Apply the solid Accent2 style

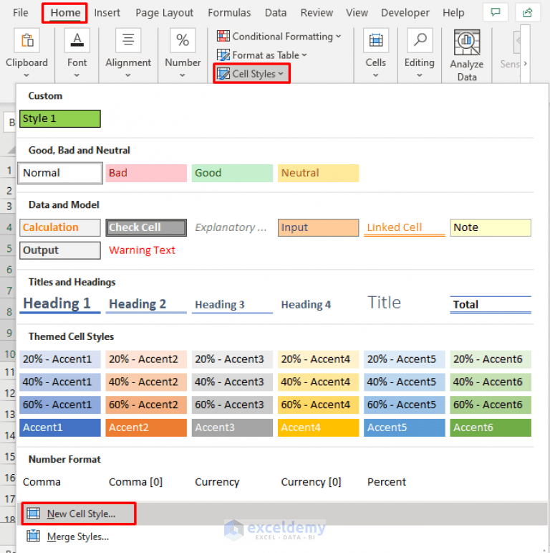[x=146, y=427]
